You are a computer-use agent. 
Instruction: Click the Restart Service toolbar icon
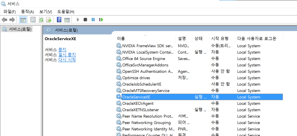(x=101, y=20)
